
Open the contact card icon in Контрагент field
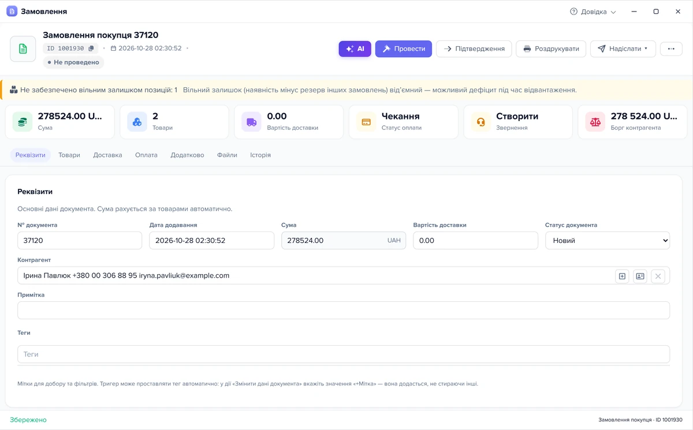click(x=640, y=276)
